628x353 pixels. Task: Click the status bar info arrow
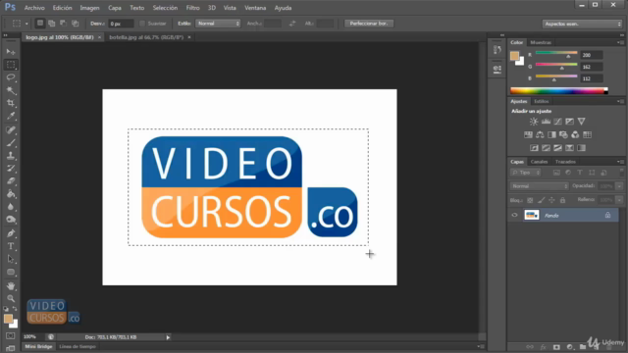click(x=168, y=337)
